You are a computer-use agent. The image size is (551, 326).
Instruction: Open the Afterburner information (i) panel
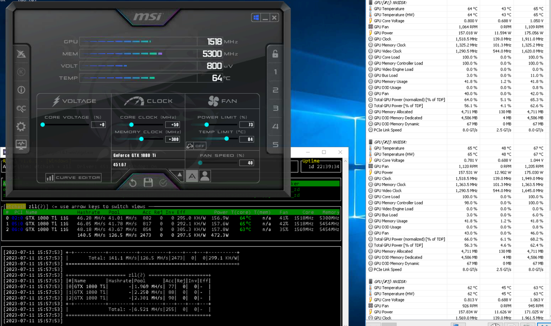21,90
